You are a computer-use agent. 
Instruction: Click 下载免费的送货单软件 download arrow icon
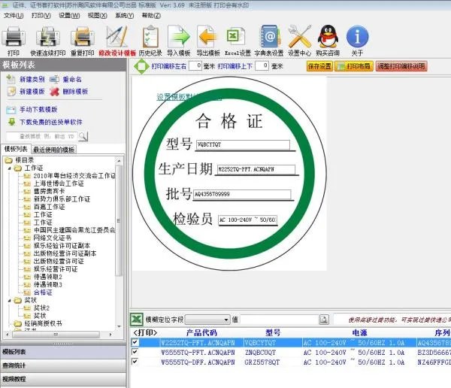coord(11,122)
